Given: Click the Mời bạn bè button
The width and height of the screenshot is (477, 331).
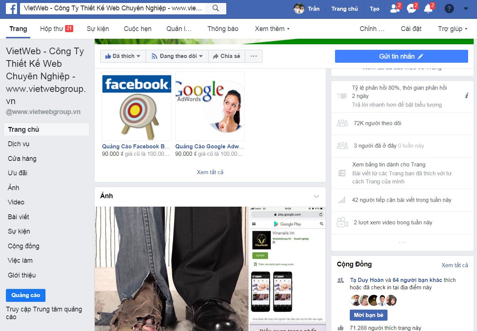Looking at the screenshot, I should click(368, 315).
